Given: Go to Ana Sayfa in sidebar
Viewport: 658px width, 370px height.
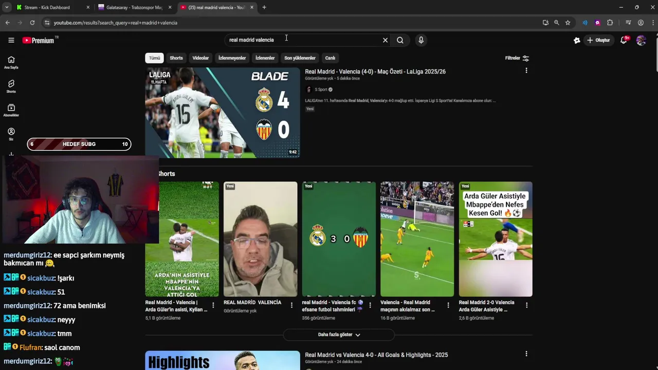Looking at the screenshot, I should (x=11, y=63).
